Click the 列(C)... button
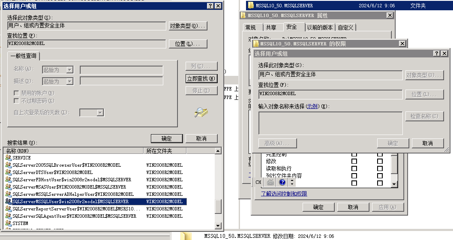453x240 pixels. click(201, 66)
